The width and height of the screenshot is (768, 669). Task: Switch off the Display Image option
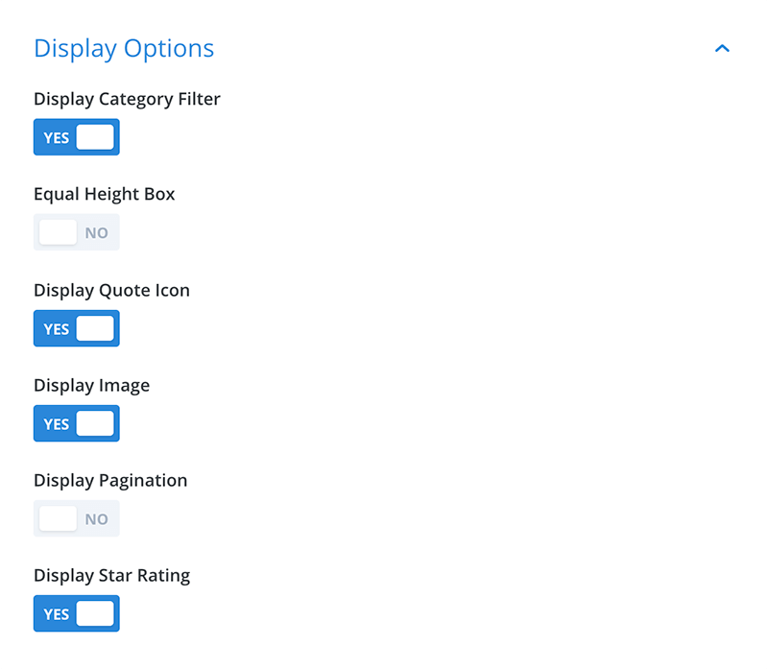click(x=76, y=423)
